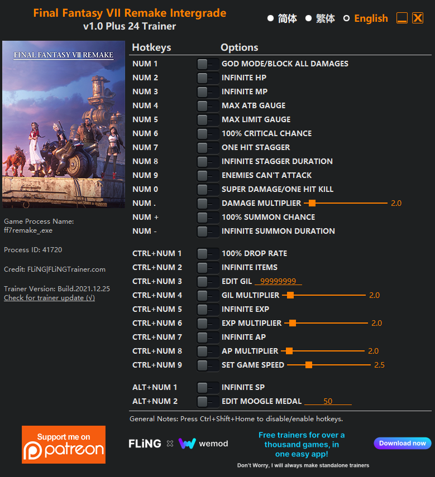
Task: Click the Process ID: 41720 text
Action: (33, 250)
